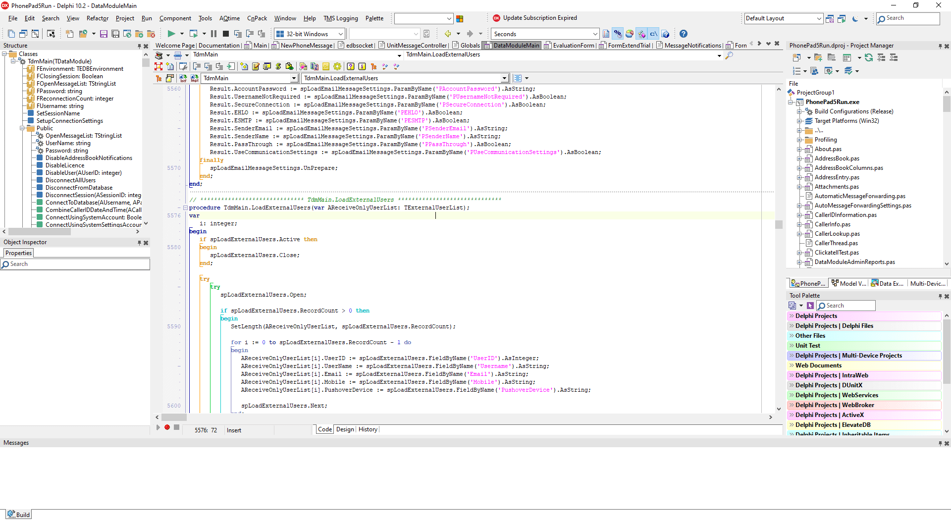Viewport: 951px width, 520px height.
Task: Open the Model View tab
Action: click(849, 283)
